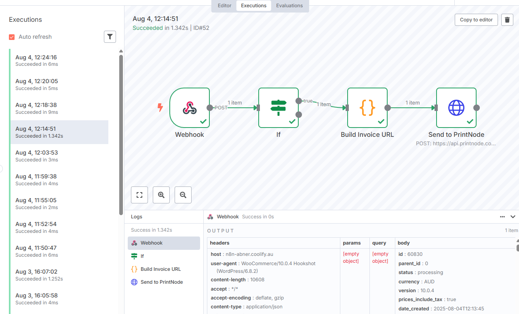Select Build Invoice URL in the logs list
Viewport: 519px width, 314px height.
tap(160, 269)
